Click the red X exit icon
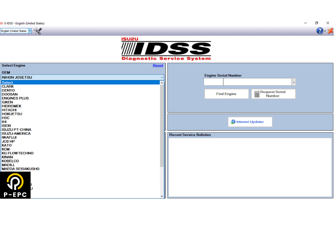The width and height of the screenshot is (334, 237). [330, 31]
